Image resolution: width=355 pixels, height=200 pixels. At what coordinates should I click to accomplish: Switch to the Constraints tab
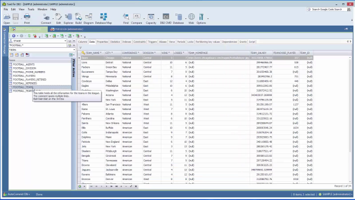point(139,42)
